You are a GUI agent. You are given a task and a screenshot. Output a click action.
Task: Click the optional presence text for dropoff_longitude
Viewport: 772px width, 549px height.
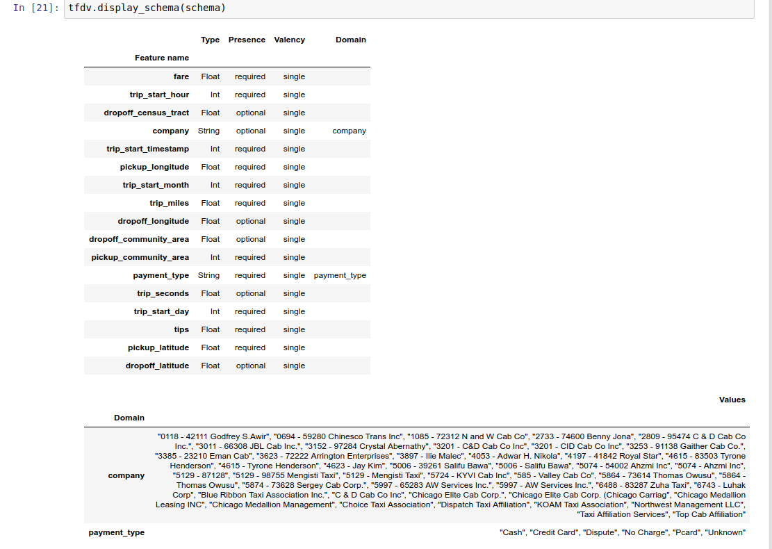click(251, 221)
